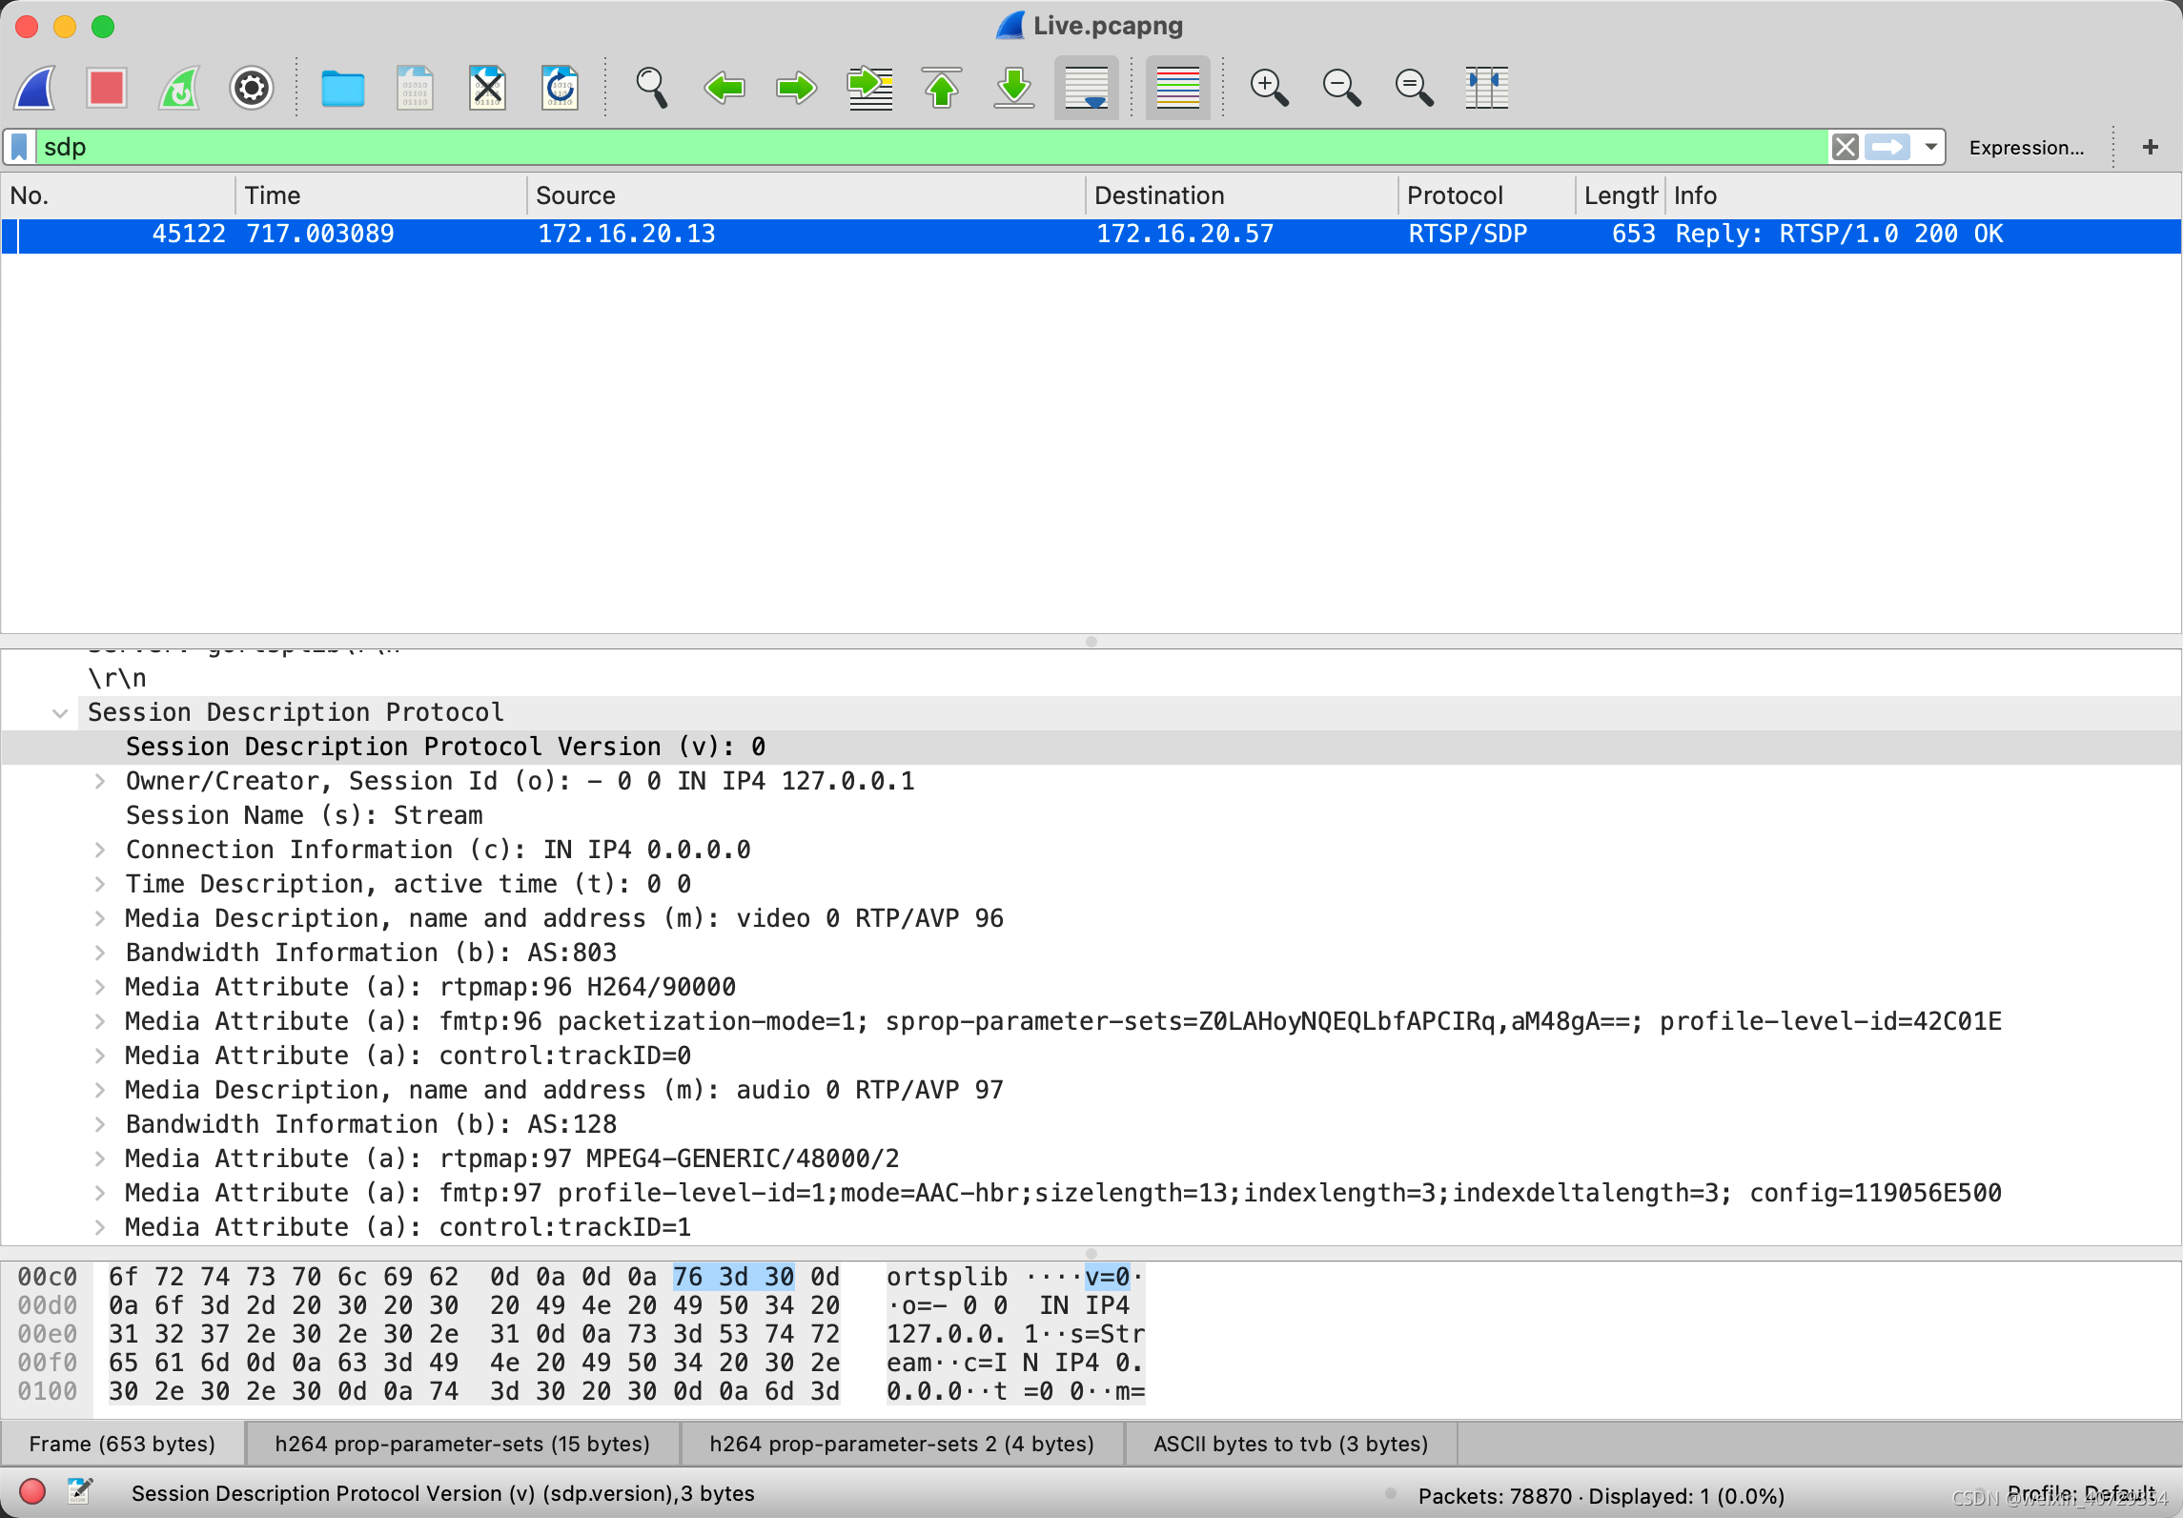
Task: Open a capture file with folder icon
Action: [x=342, y=89]
